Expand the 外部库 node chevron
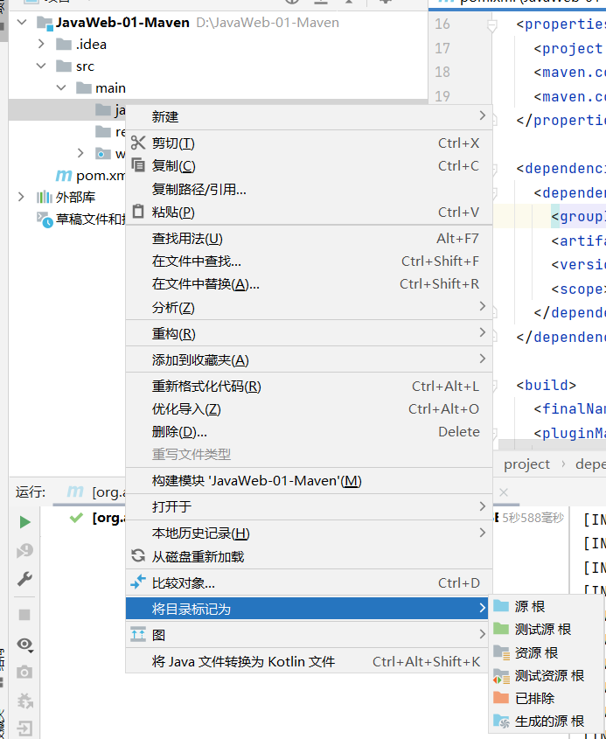Viewport: 606px width, 739px height. [21, 197]
